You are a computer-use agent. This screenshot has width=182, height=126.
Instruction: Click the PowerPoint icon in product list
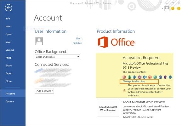point(150,77)
